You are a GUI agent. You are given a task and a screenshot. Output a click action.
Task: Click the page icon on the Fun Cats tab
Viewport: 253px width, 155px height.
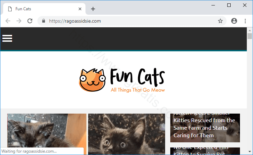click(x=10, y=9)
